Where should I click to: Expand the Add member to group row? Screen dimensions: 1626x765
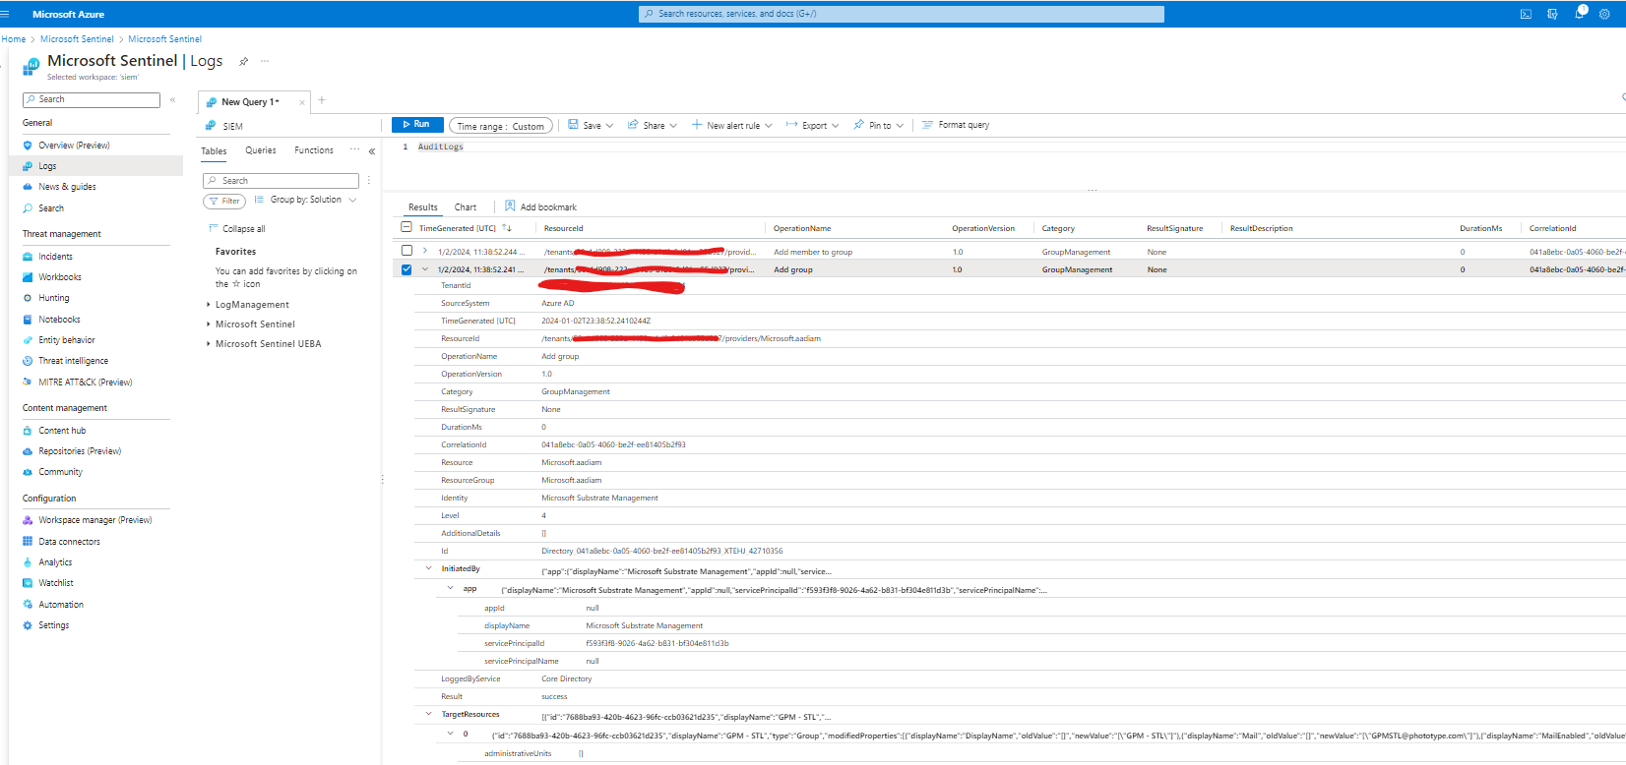pyautogui.click(x=425, y=251)
